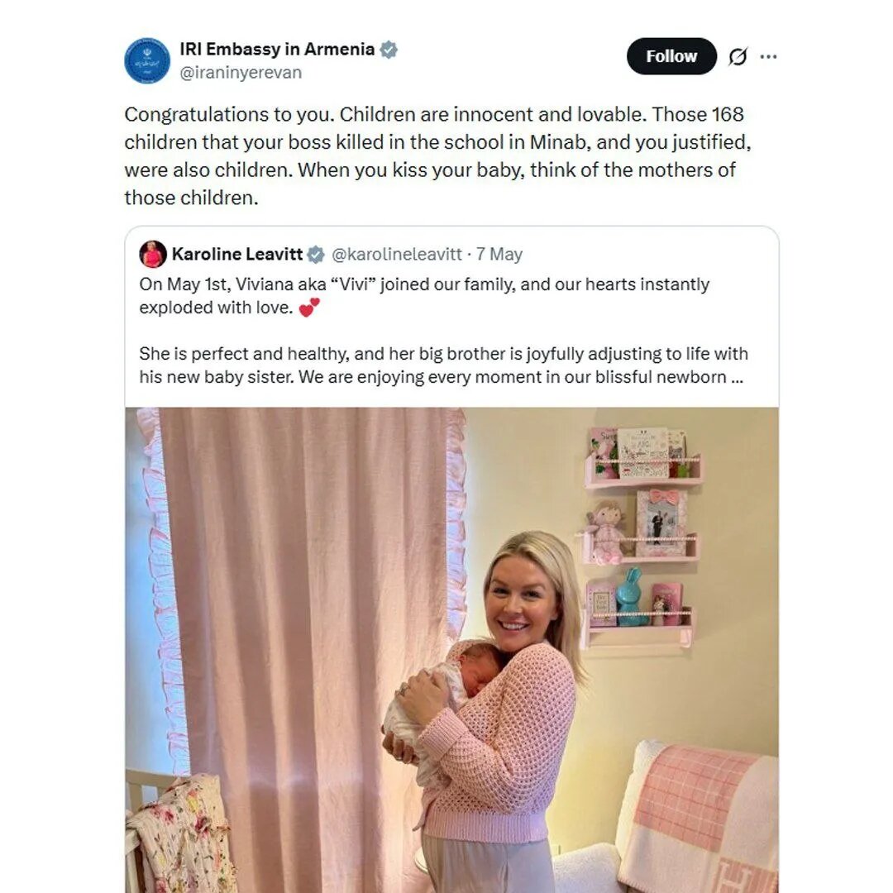This screenshot has height=893, width=893.
Task: Click the @karolineleavitt handle
Action: [x=396, y=254]
